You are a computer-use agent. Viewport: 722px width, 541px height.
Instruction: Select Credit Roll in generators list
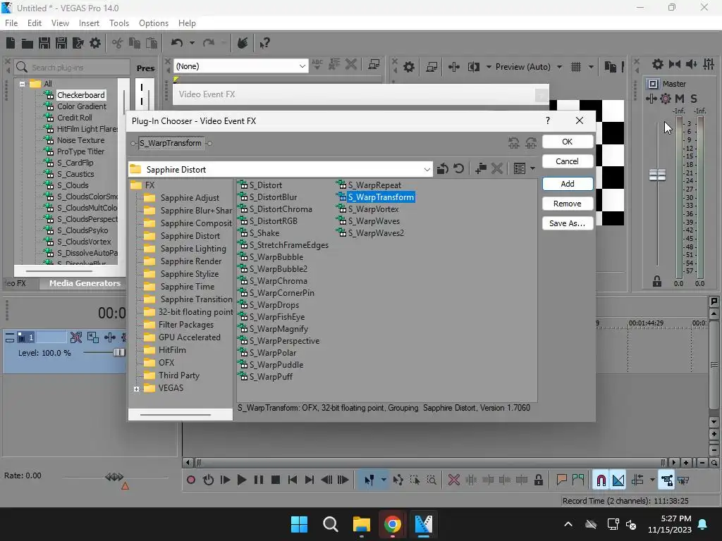click(x=74, y=118)
